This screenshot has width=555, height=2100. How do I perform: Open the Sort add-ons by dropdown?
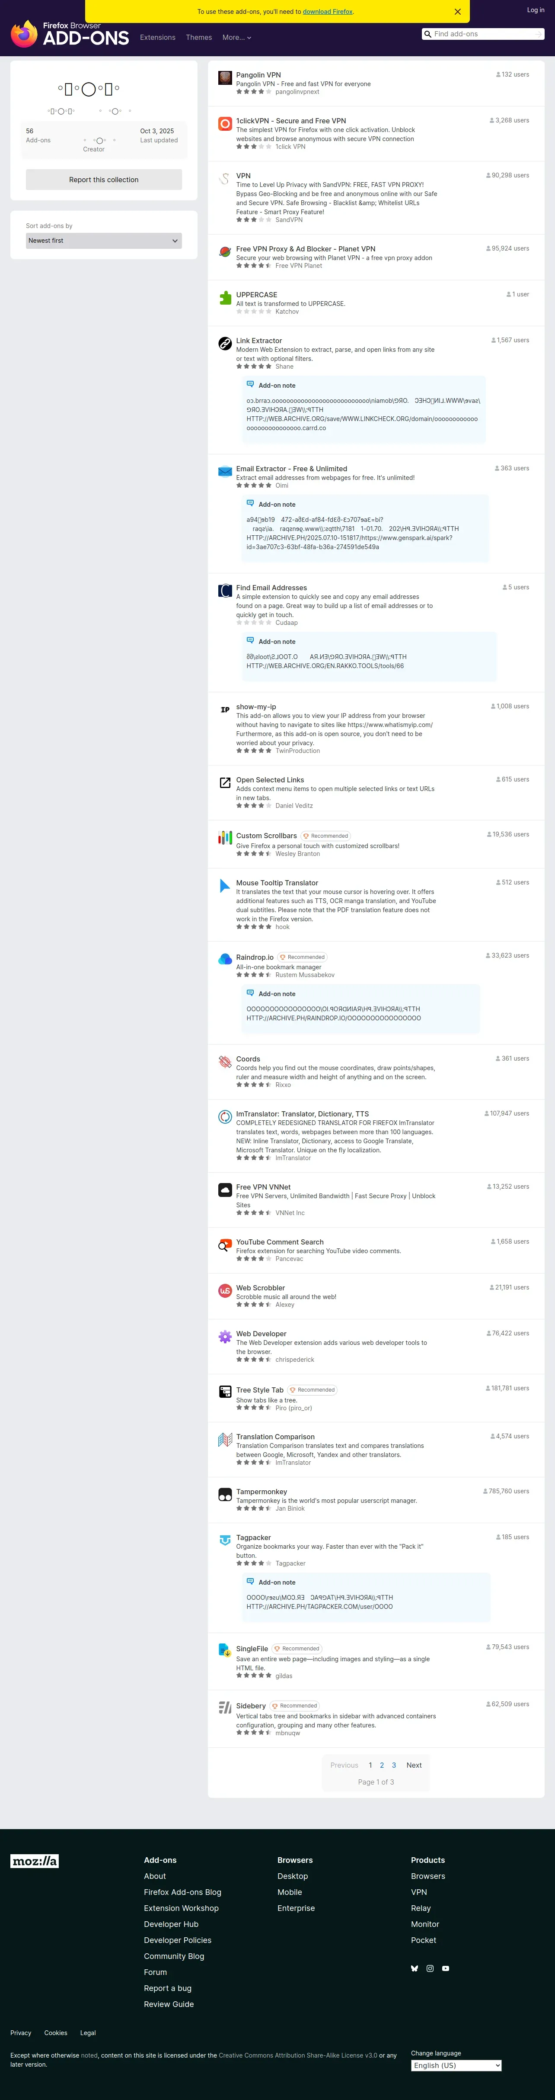point(103,241)
